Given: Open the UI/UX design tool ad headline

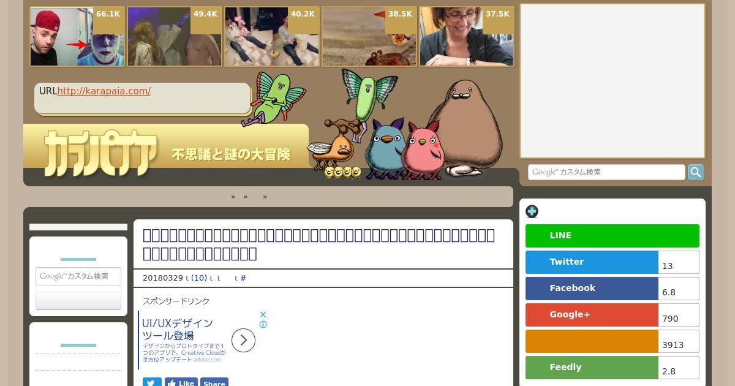Looking at the screenshot, I should [178, 330].
